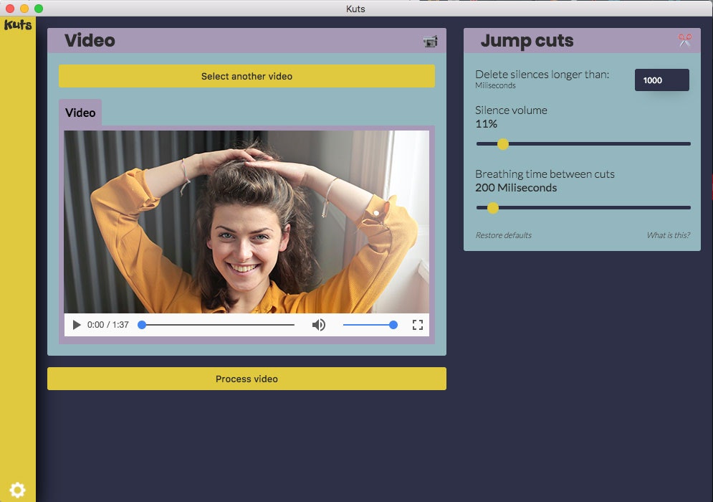Focus the silence milliseconds input field
The height and width of the screenshot is (502, 713).
[x=661, y=80]
